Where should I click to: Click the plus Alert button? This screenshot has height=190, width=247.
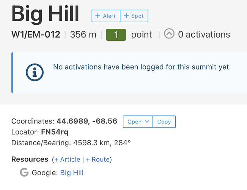106,16
